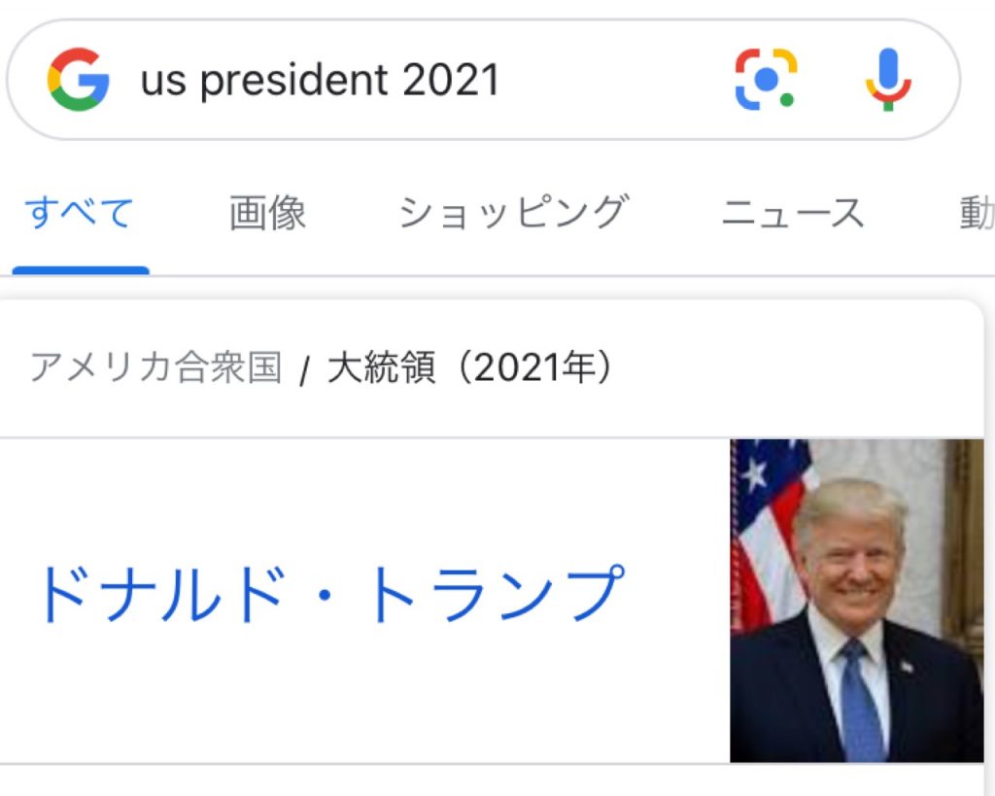Click empty search bar space left of Lens icon
Viewport: 995px width, 796px height.
622,81
